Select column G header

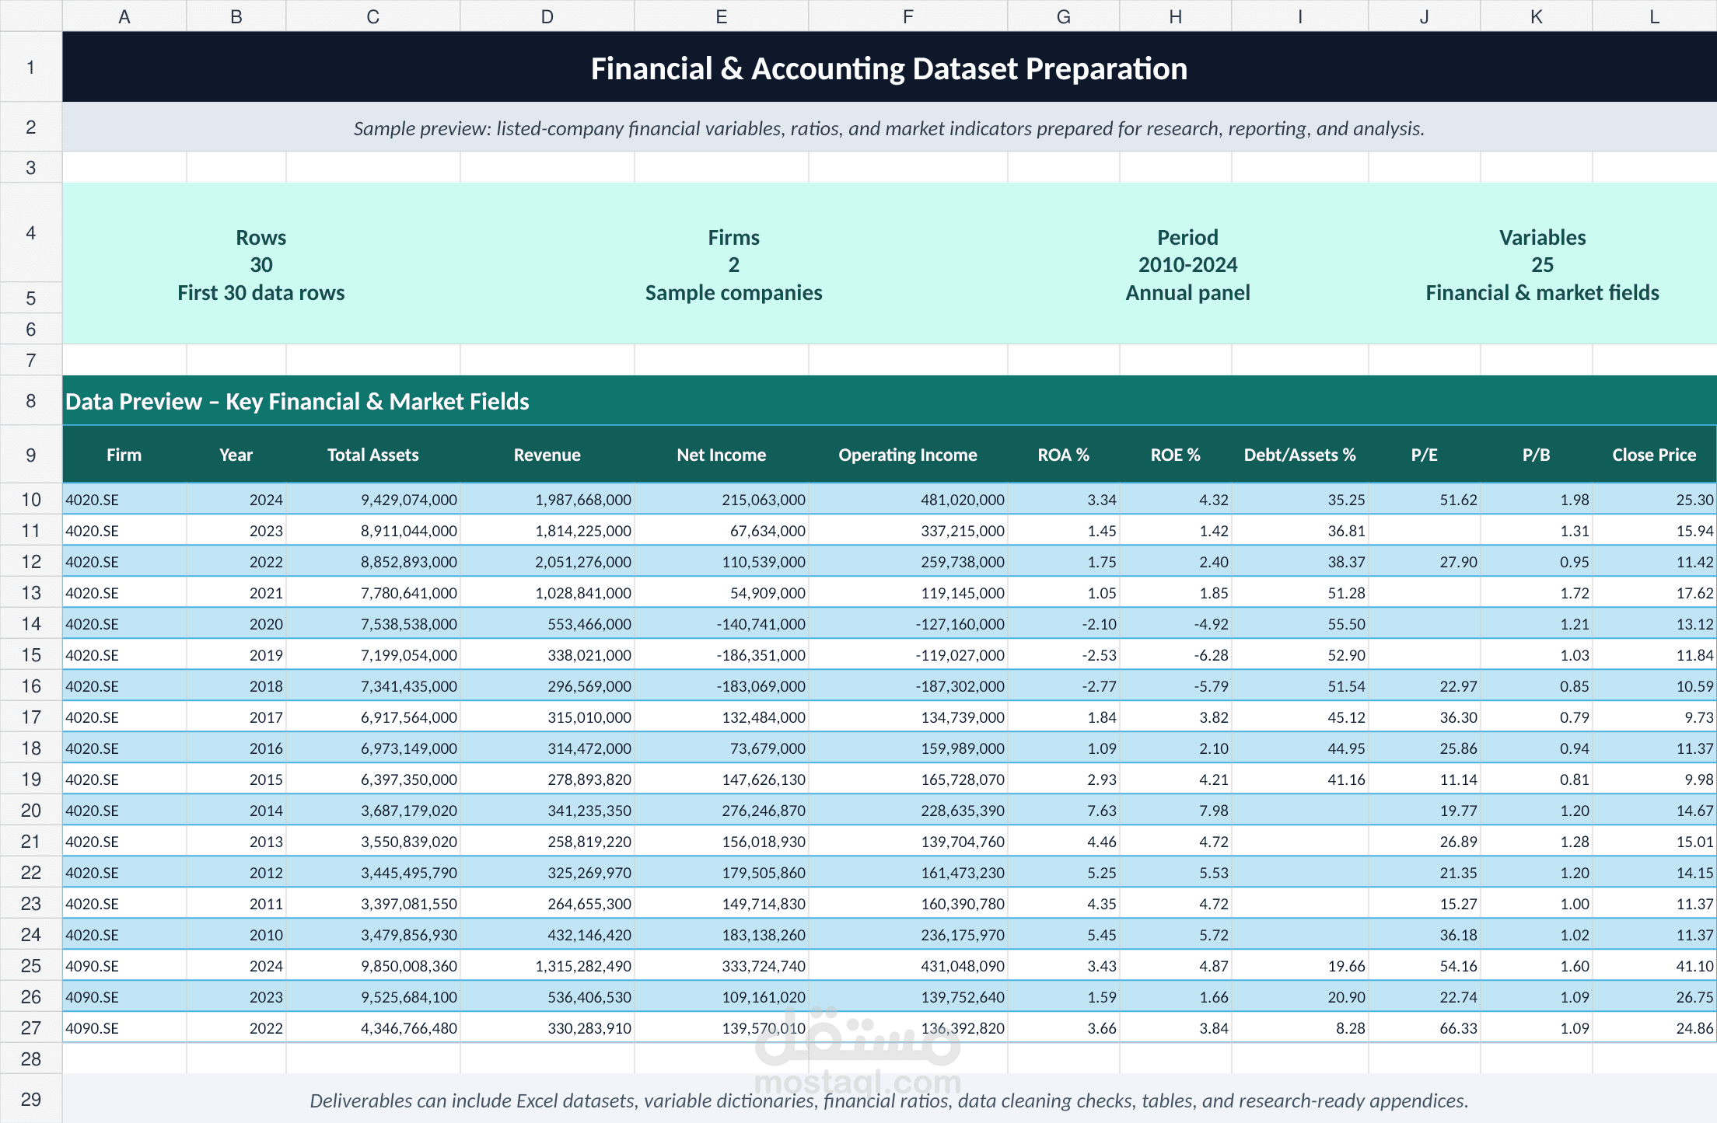click(1064, 16)
